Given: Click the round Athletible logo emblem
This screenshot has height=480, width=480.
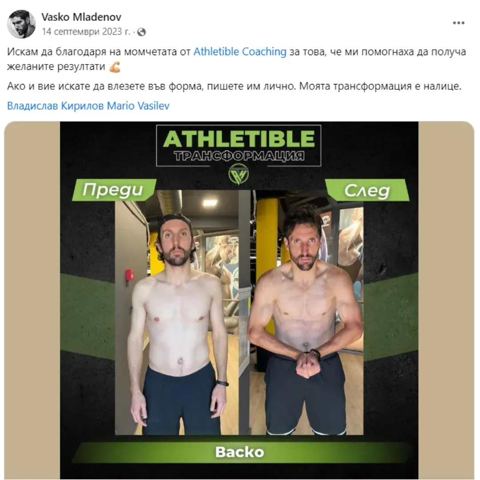Looking at the screenshot, I should click(239, 174).
